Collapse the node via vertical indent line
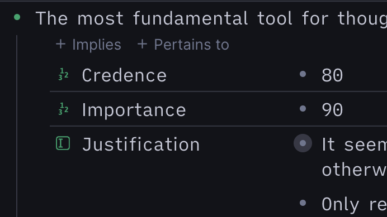 (17, 126)
